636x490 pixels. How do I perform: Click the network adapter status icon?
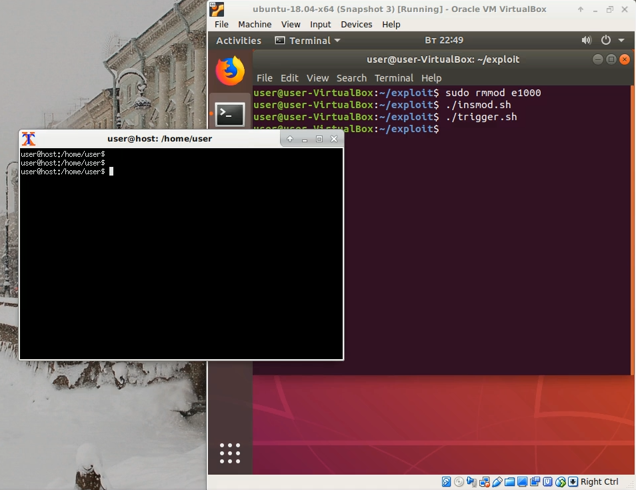(484, 482)
